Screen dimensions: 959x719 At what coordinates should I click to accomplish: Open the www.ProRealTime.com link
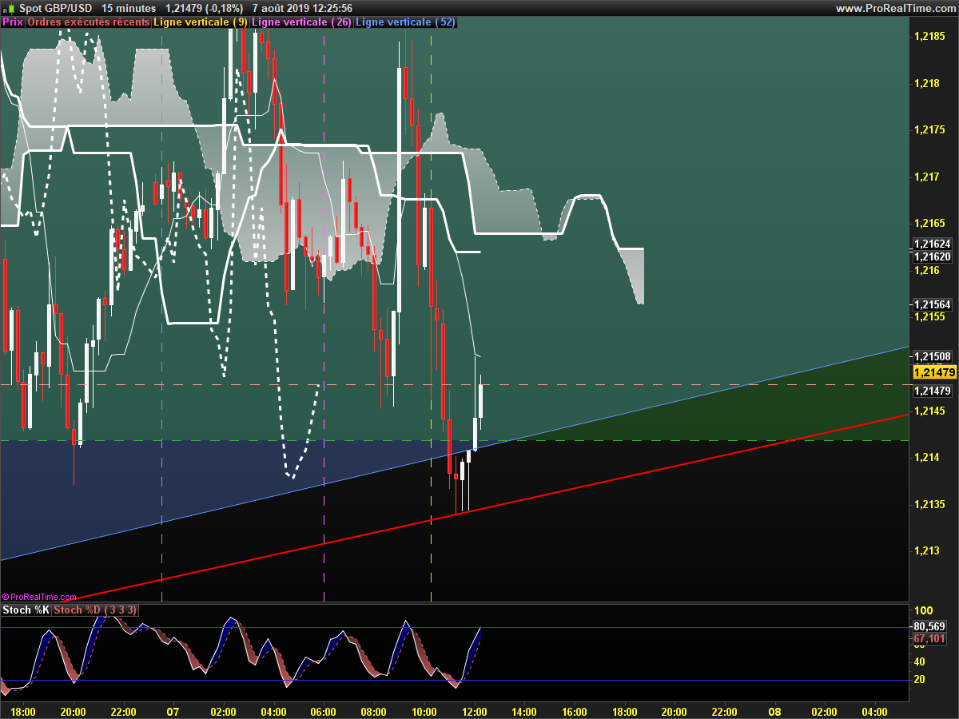pyautogui.click(x=895, y=8)
